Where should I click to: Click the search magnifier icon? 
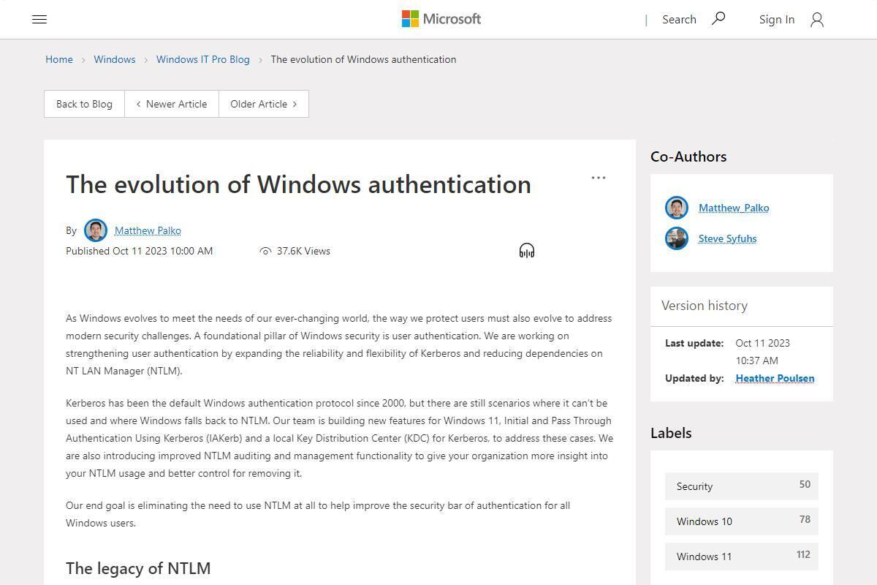tap(718, 18)
